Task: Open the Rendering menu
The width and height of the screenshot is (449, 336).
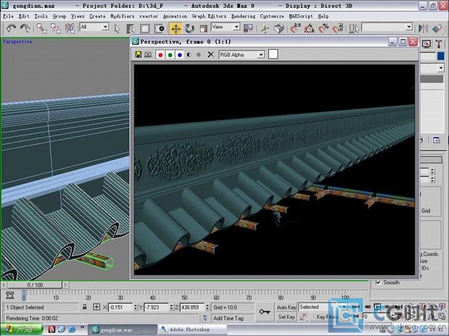Action: point(243,16)
